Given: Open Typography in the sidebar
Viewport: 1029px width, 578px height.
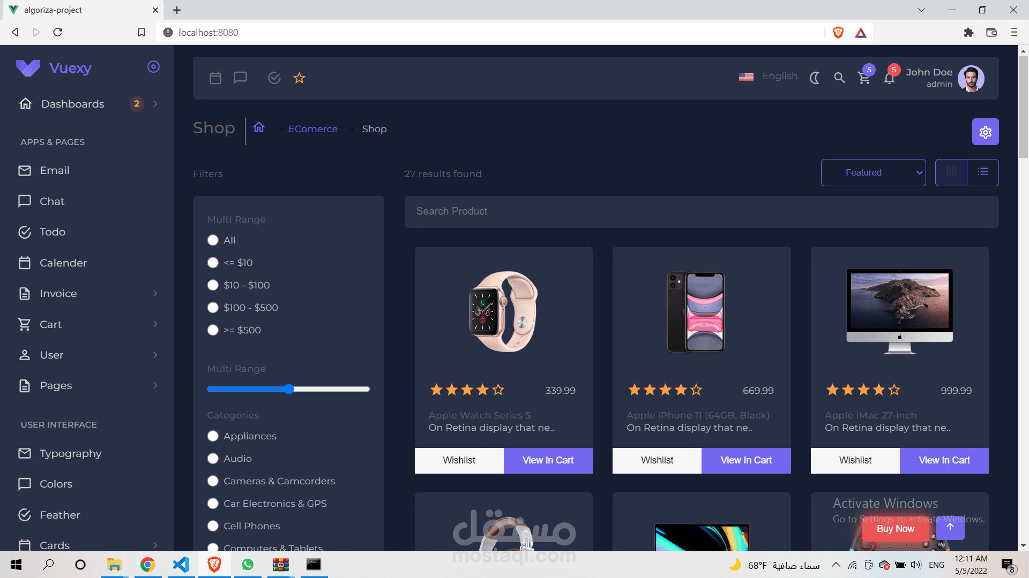Looking at the screenshot, I should coord(70,453).
